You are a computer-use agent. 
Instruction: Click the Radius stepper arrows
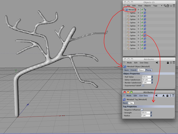151,115
